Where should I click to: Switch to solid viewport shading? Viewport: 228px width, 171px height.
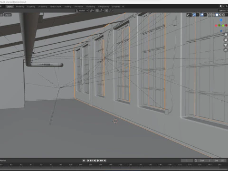217,15
